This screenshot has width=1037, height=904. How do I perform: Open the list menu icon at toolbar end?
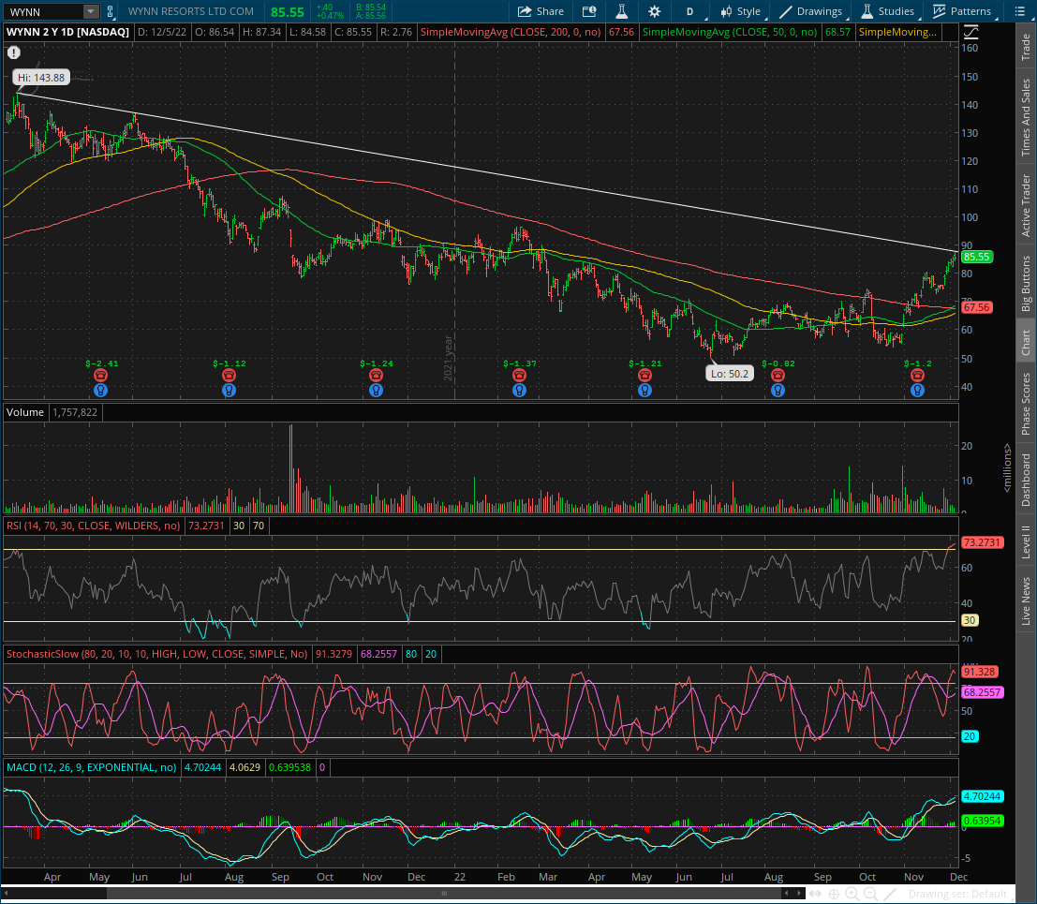tap(1019, 11)
